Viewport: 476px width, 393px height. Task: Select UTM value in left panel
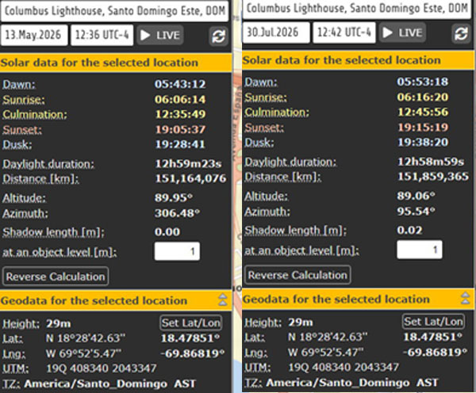coord(101,368)
